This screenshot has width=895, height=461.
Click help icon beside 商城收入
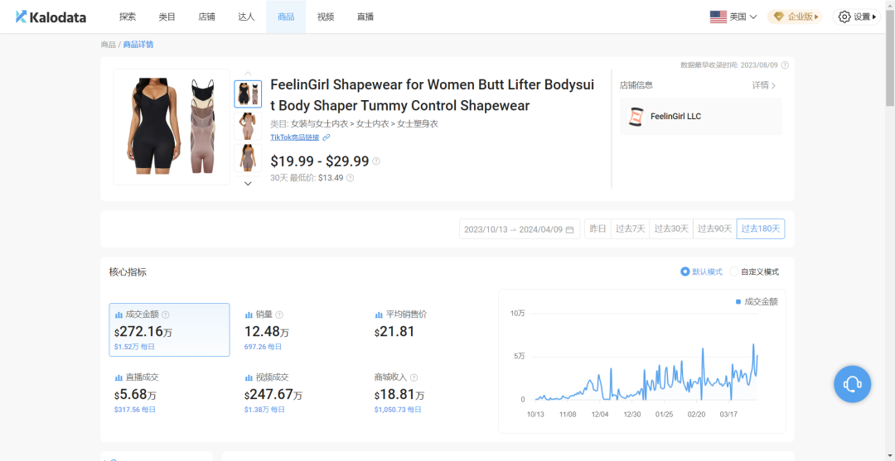(414, 377)
